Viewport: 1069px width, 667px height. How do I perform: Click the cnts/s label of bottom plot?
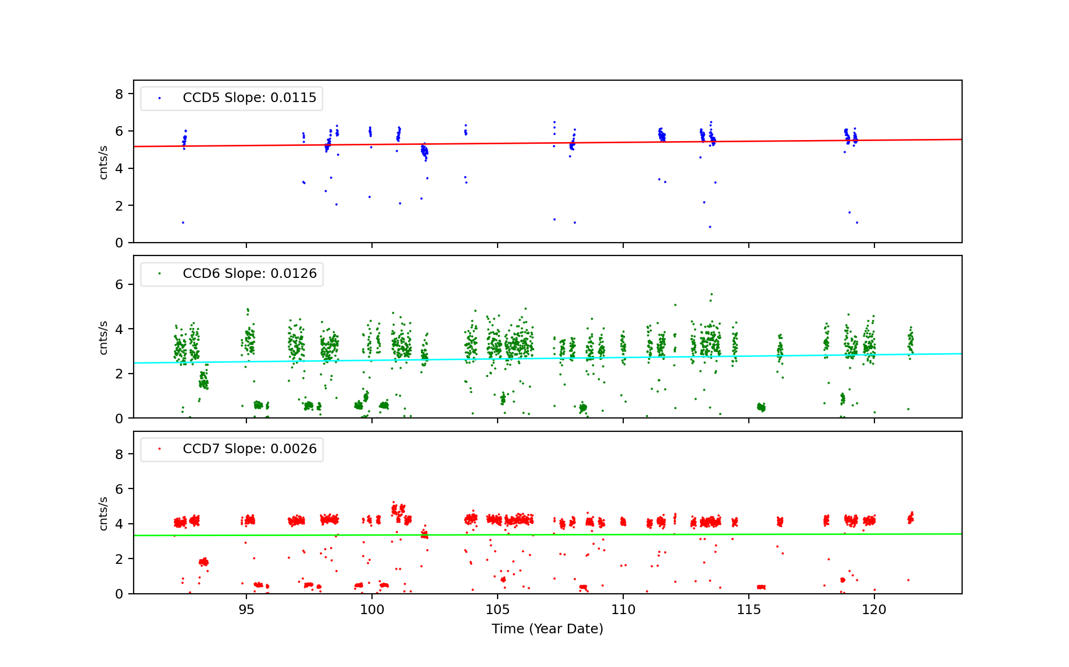[104, 514]
